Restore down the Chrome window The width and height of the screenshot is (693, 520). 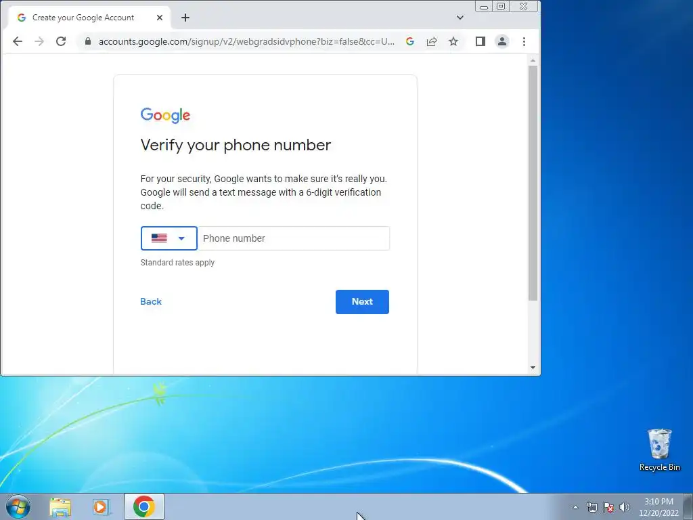coord(501,6)
